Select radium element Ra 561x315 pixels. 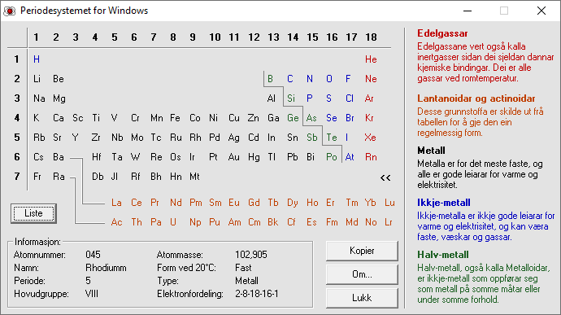pyautogui.click(x=59, y=177)
